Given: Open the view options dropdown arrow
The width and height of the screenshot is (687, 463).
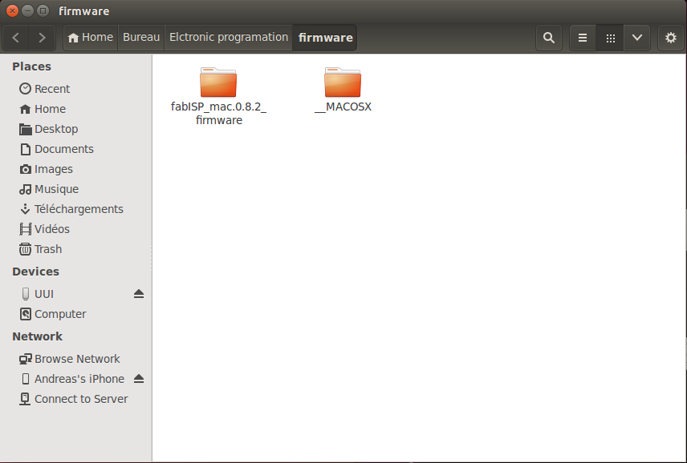Looking at the screenshot, I should [637, 38].
